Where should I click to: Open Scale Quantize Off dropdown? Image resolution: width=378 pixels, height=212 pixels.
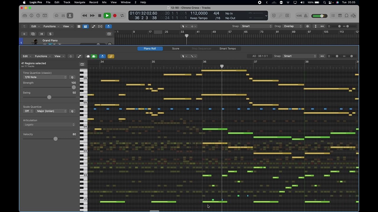tap(29, 111)
